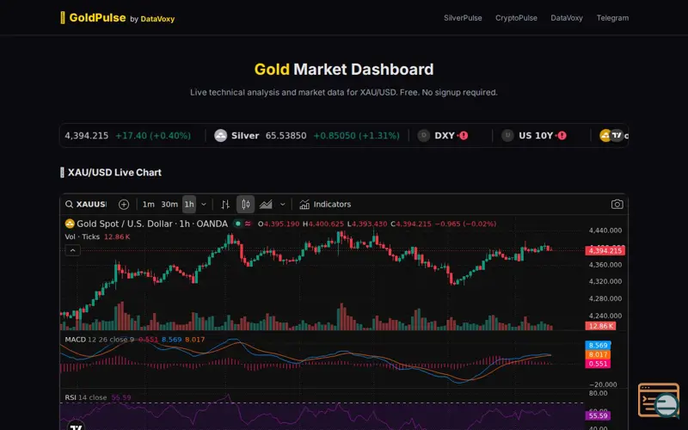Click the Gold Spot symbol logo

[70, 224]
